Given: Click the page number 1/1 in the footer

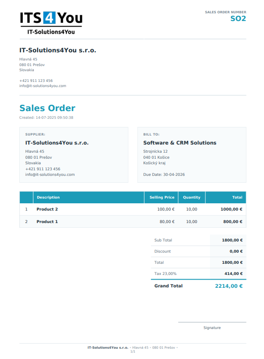Looking at the screenshot, I should tap(132, 351).
